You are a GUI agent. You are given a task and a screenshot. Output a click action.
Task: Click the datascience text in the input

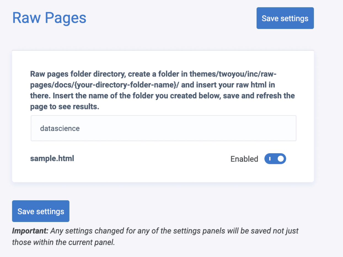(60, 128)
